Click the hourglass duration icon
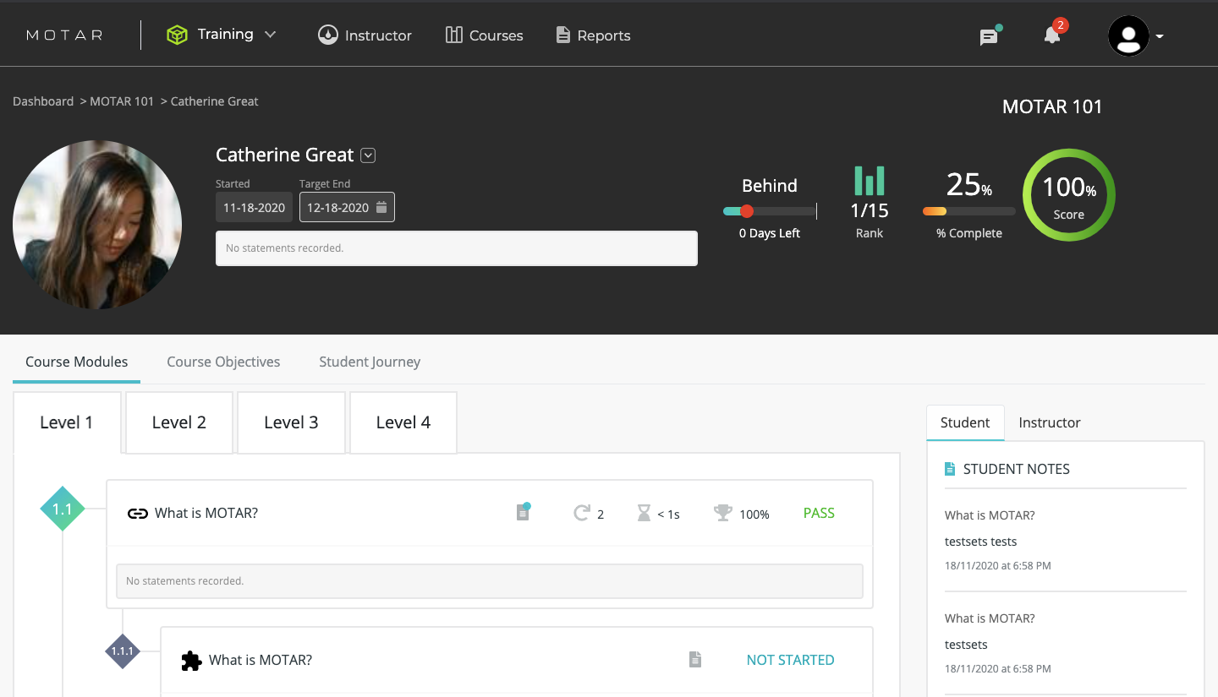The image size is (1218, 697). point(644,513)
